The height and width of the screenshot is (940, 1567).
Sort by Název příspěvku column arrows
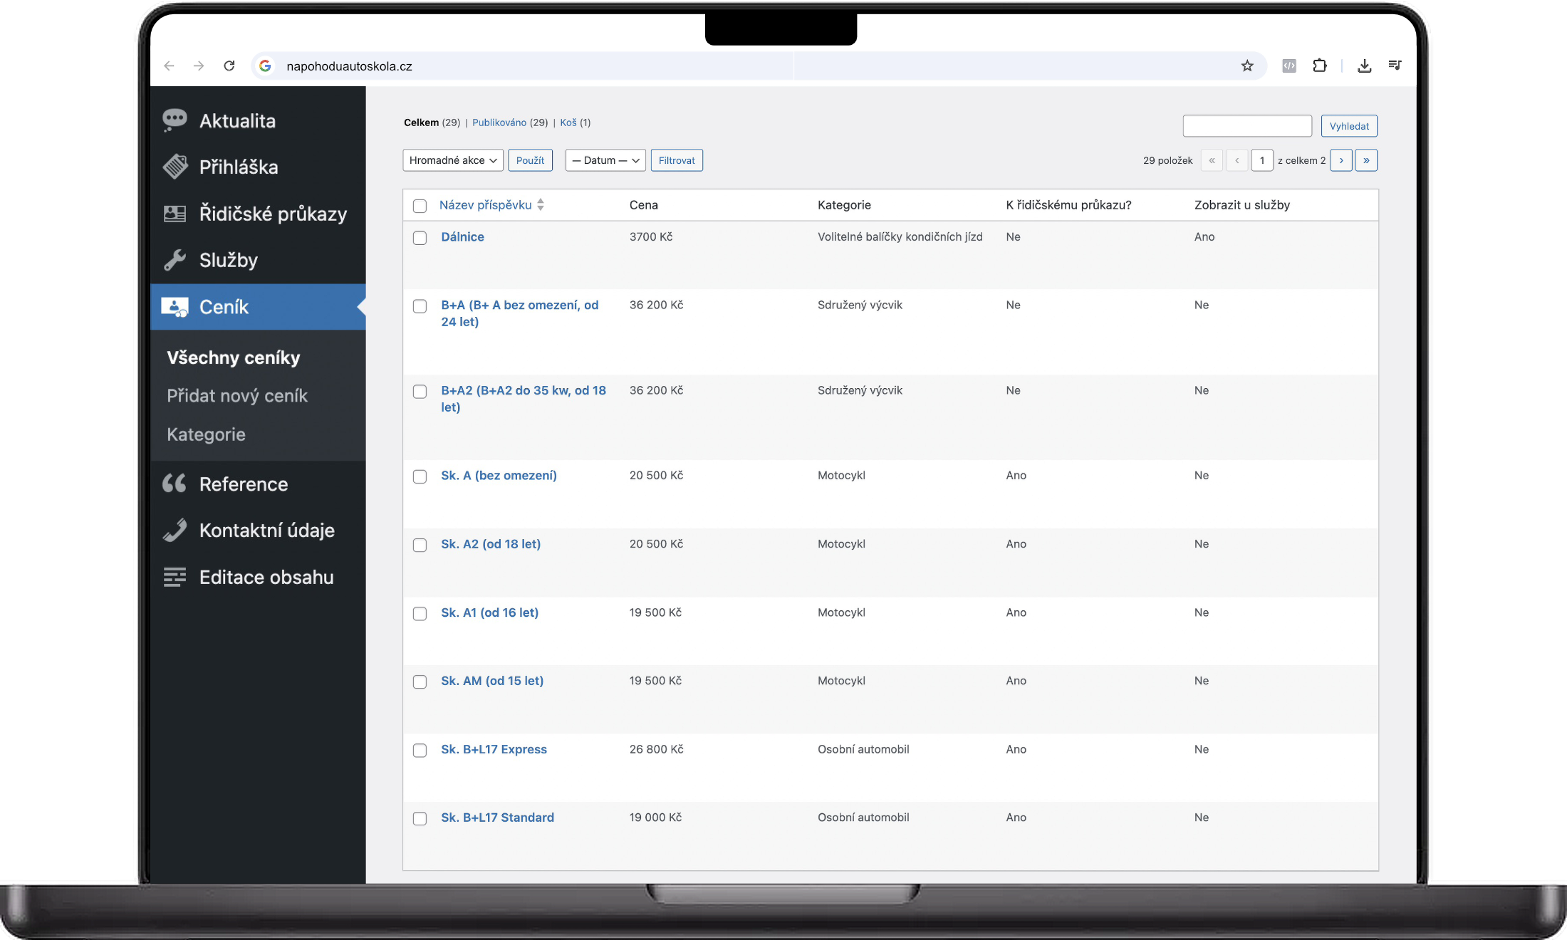coord(541,205)
